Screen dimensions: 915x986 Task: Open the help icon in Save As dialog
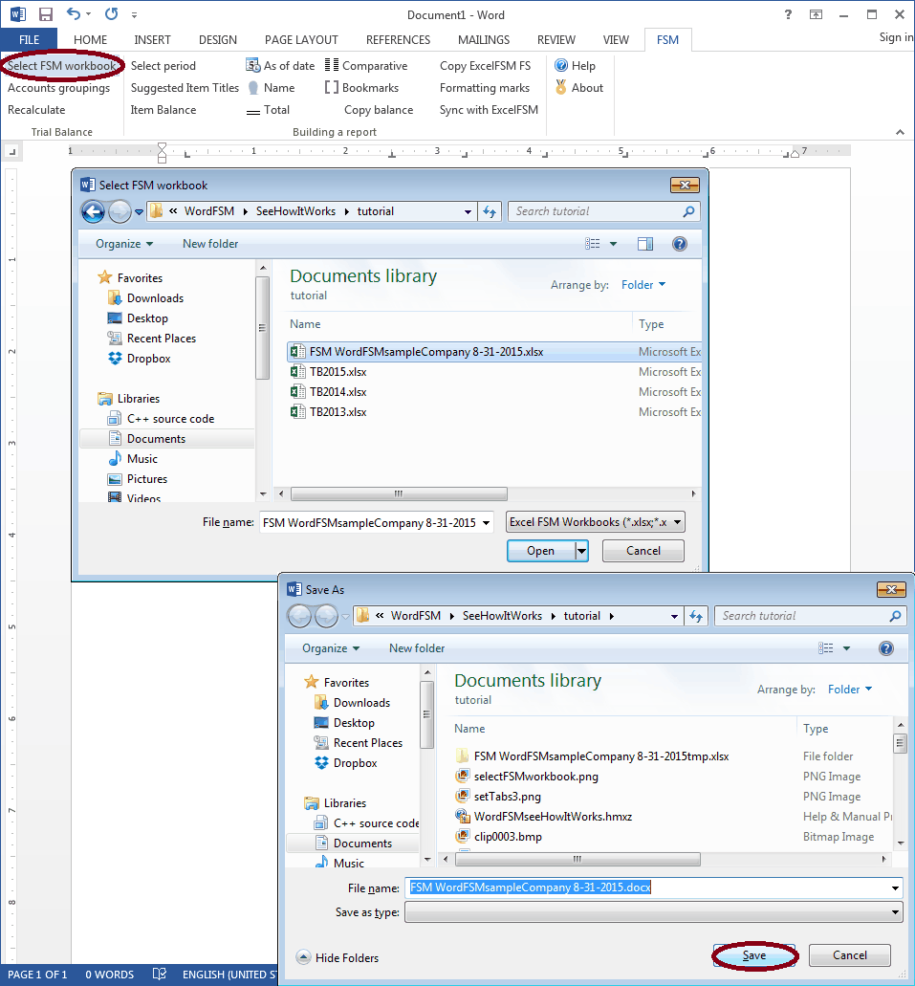point(886,648)
